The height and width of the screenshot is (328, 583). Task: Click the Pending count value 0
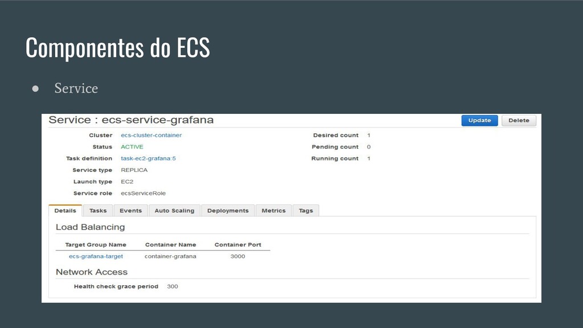368,147
